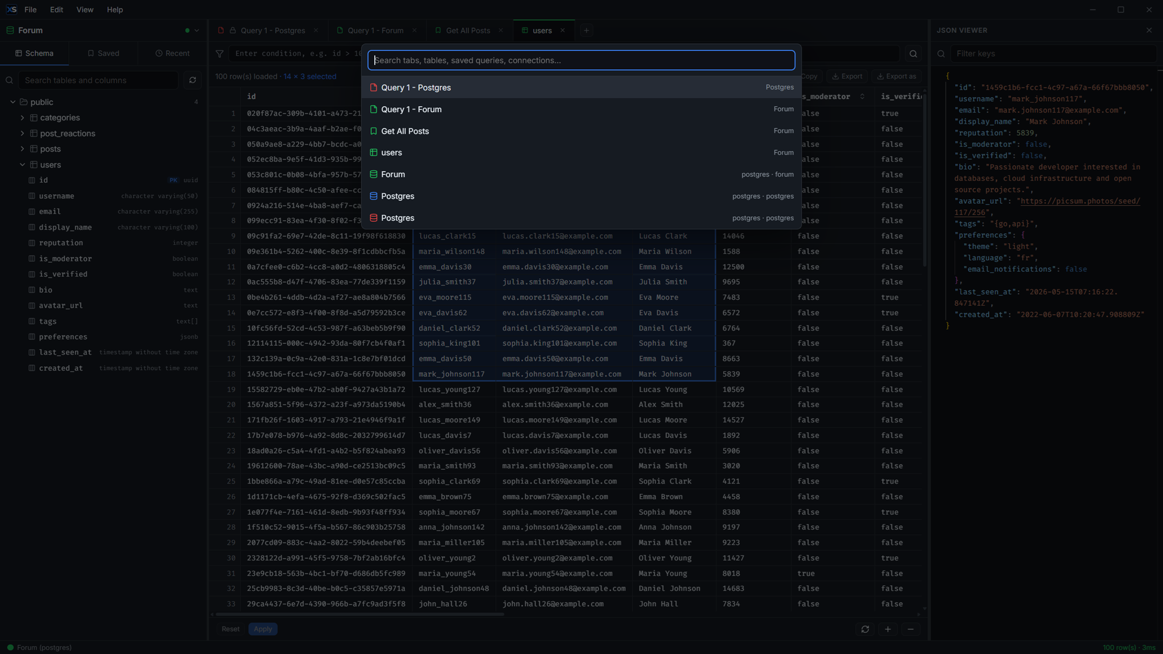This screenshot has width=1163, height=654.
Task: Click the 14 × 3 selected label
Action: (310, 76)
